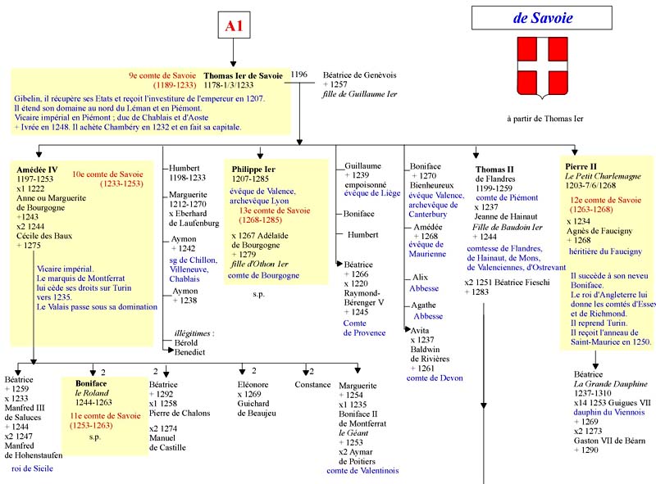Click the red "12e comte de Savoie" title
The height and width of the screenshot is (484, 656).
click(x=606, y=200)
